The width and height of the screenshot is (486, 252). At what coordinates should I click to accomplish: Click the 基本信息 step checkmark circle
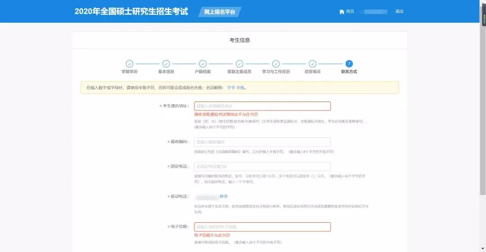click(x=166, y=63)
